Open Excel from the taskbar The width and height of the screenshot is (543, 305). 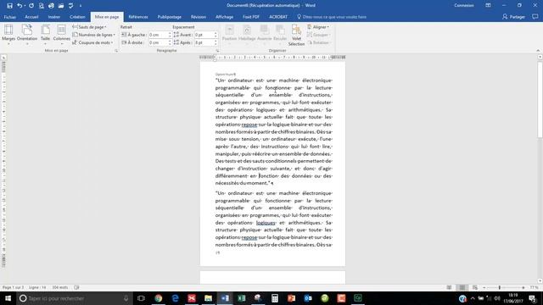click(242, 298)
